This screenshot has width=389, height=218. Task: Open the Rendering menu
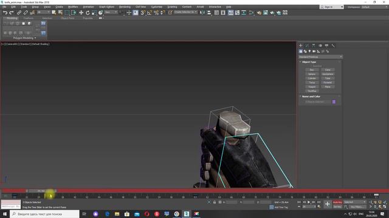pos(125,7)
